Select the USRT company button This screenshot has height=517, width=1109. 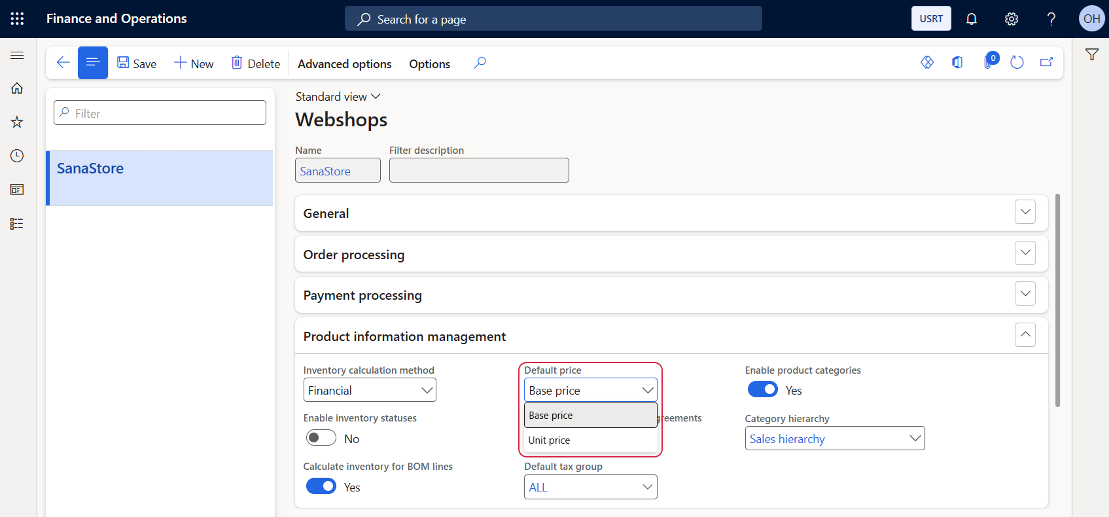pyautogui.click(x=931, y=19)
